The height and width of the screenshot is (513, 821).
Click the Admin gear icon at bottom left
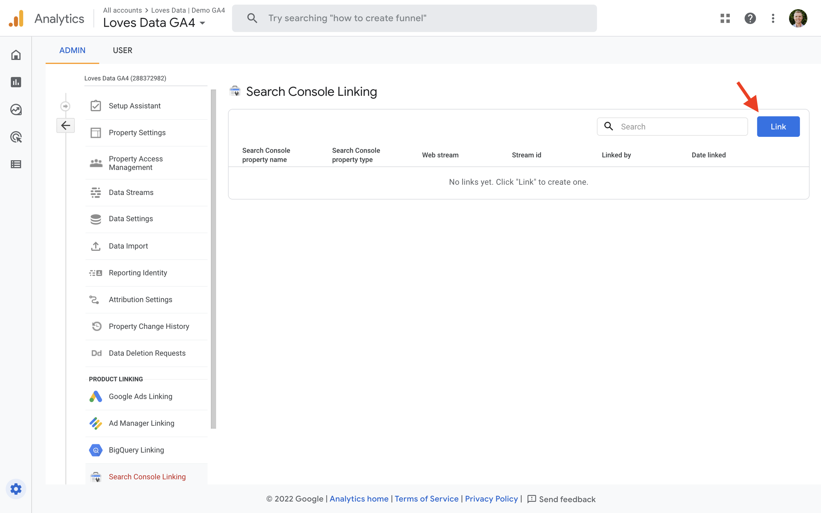tap(16, 489)
